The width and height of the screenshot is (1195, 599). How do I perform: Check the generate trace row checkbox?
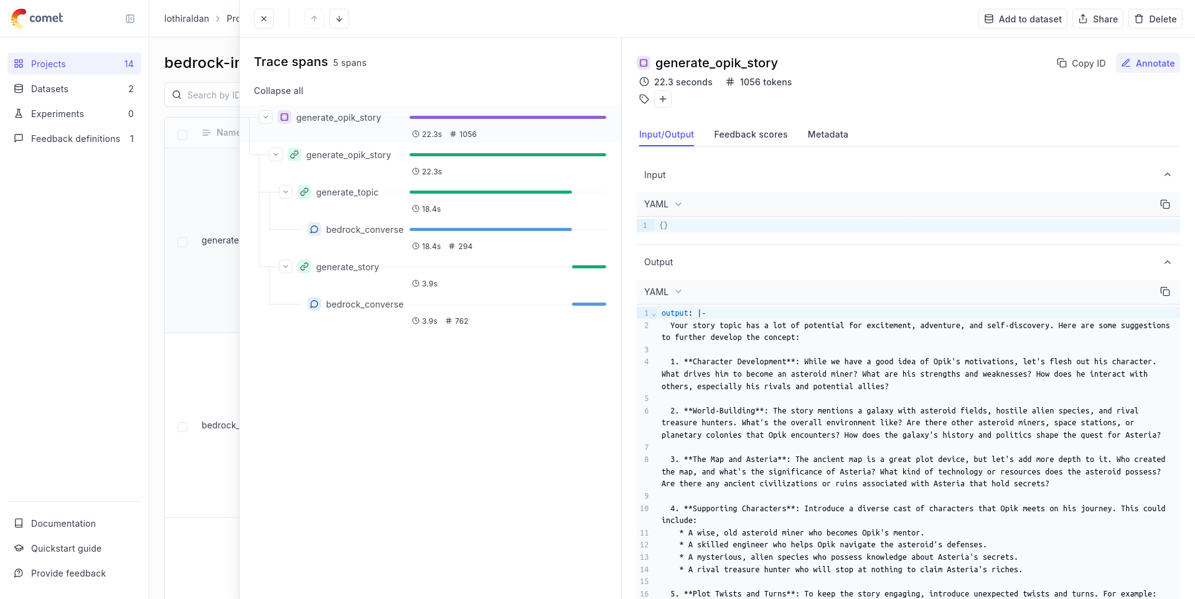182,242
